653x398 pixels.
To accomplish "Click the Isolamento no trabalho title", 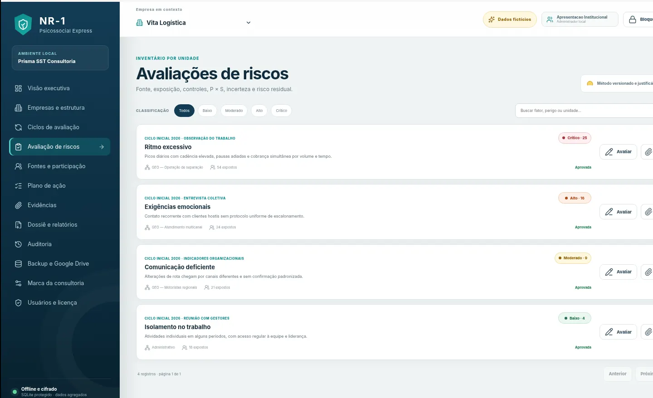I will [178, 327].
